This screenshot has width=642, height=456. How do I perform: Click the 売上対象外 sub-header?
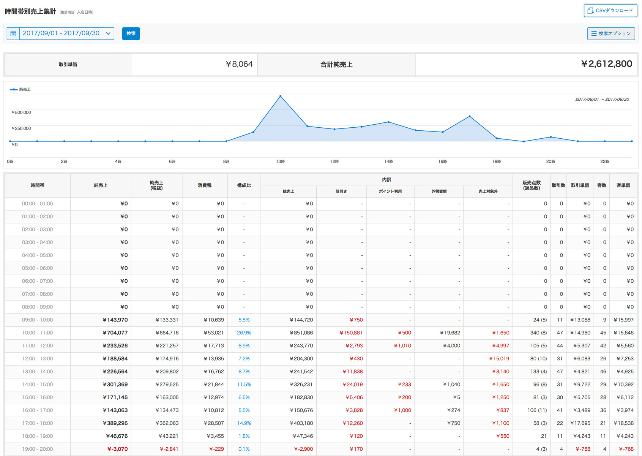(x=488, y=192)
